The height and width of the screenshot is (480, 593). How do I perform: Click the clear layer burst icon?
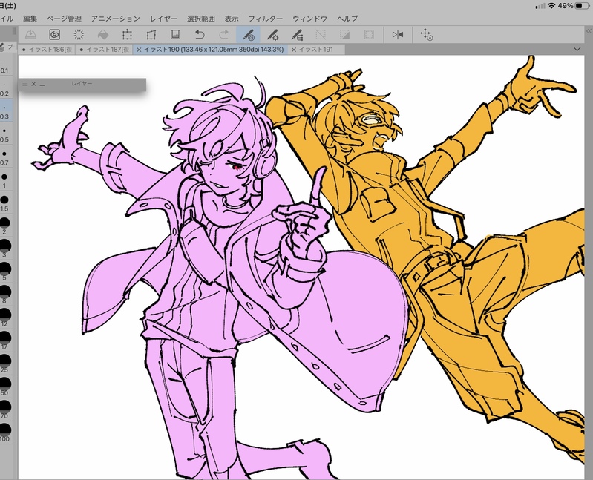click(x=79, y=35)
